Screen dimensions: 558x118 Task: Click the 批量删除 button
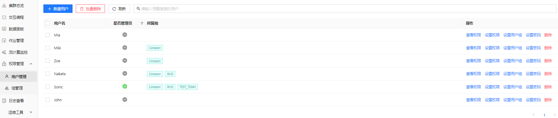[x=90, y=9]
